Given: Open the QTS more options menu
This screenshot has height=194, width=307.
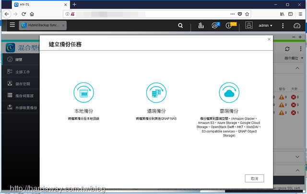Looking at the screenshot, I should click(x=283, y=25).
